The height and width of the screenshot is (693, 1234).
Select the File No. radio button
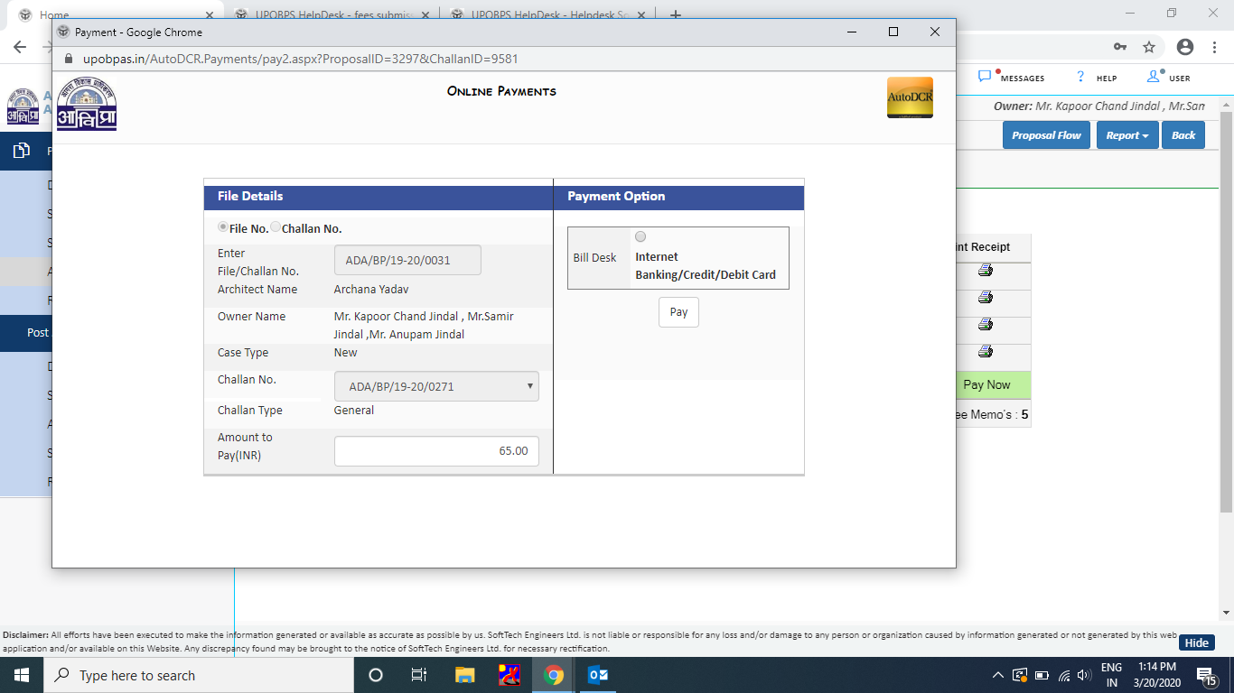pyautogui.click(x=223, y=227)
